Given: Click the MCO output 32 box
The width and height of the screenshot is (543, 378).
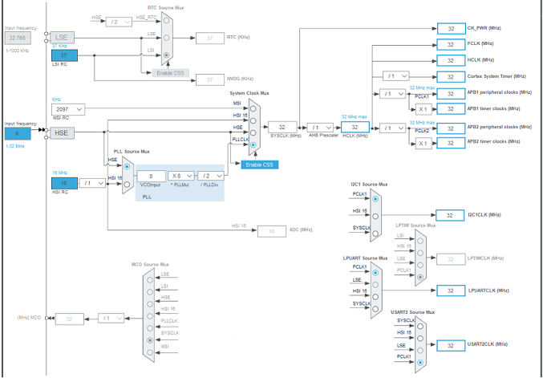Looking at the screenshot, I should tap(70, 319).
